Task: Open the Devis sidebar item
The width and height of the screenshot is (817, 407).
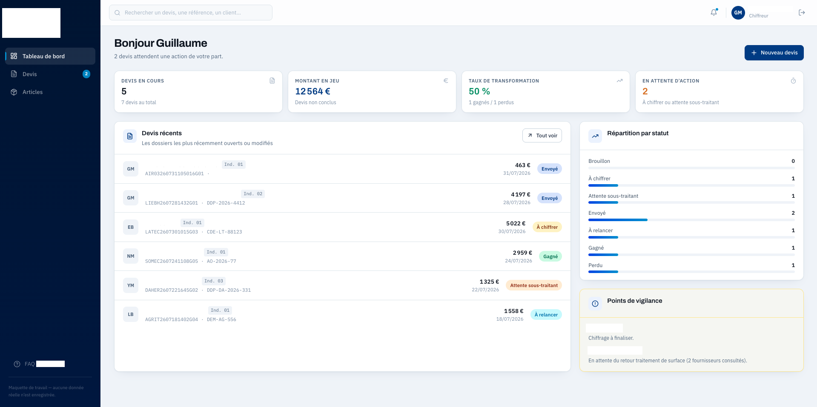Action: pyautogui.click(x=50, y=74)
